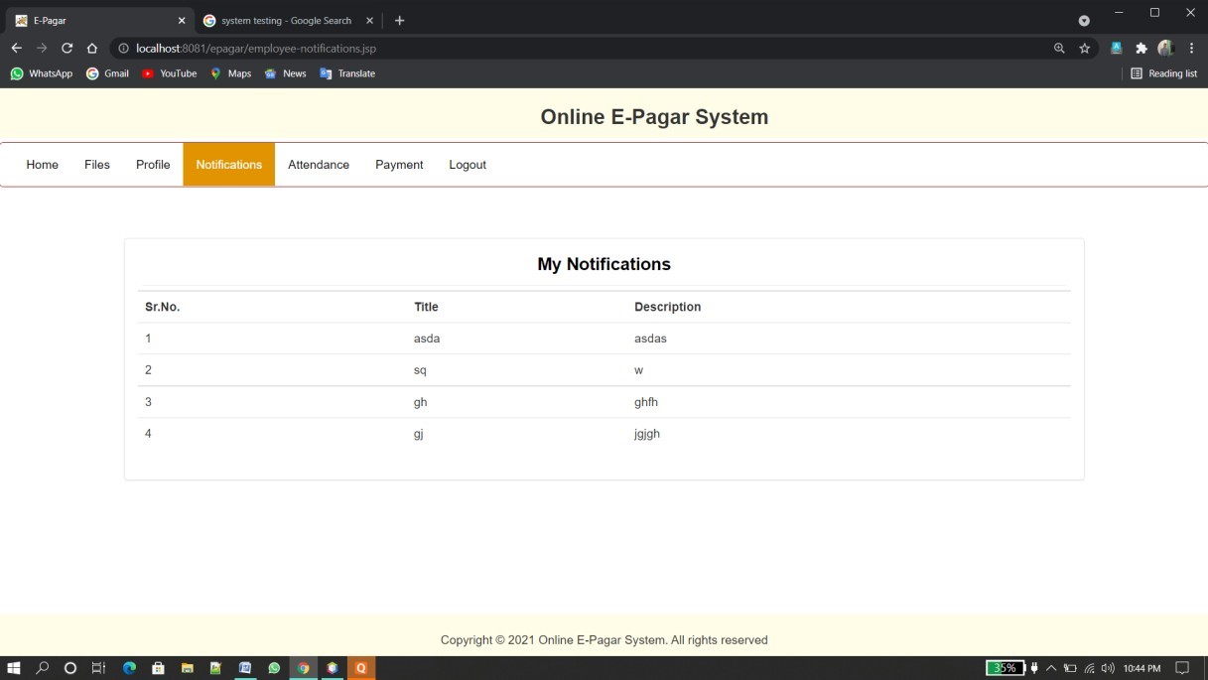The height and width of the screenshot is (680, 1208).
Task: Go back using the browser back arrow
Action: pyautogui.click(x=16, y=48)
